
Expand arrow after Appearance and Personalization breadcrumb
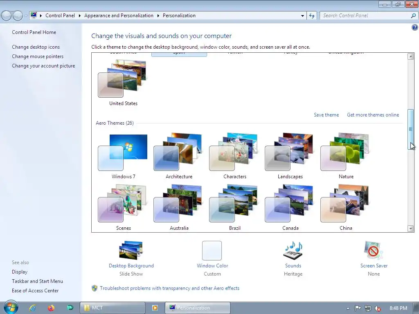pos(158,16)
